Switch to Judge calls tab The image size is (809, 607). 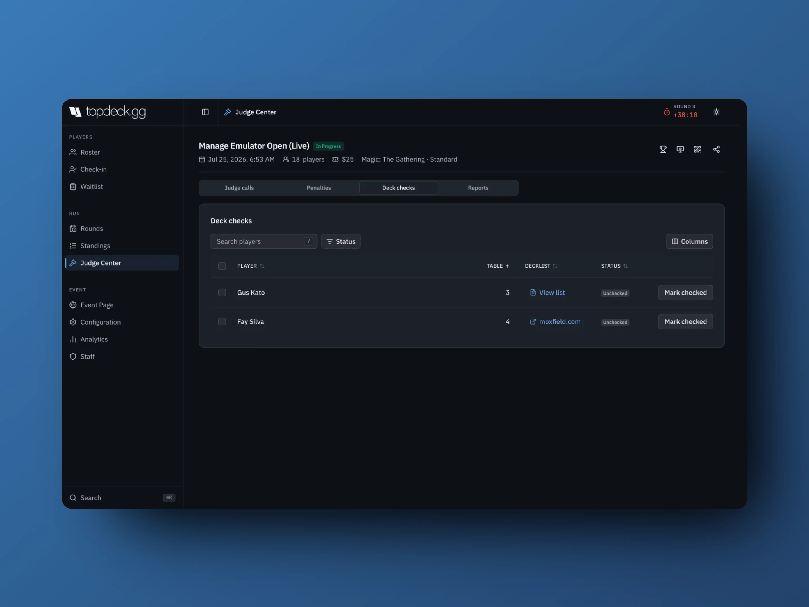click(x=239, y=188)
